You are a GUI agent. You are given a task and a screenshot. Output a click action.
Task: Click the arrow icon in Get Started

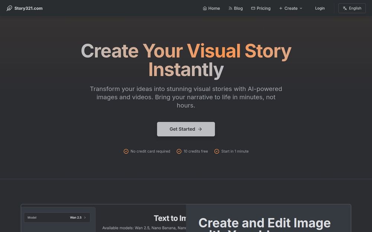(200, 129)
